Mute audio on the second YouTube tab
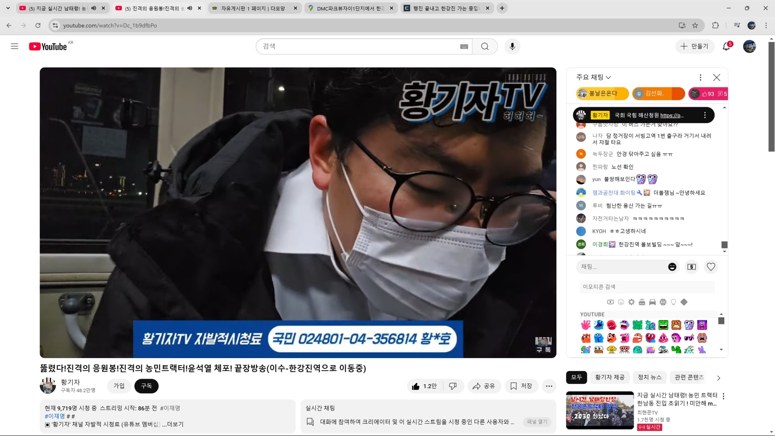Screen dimensions: 775x436 [x=190, y=8]
